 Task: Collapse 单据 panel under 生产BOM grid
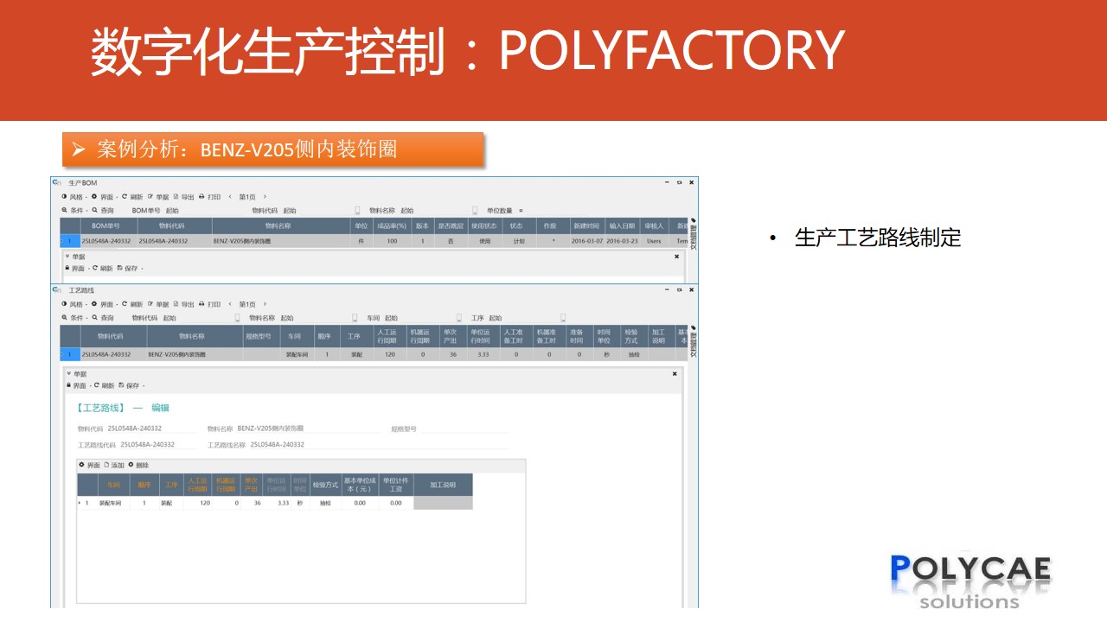tap(67, 257)
